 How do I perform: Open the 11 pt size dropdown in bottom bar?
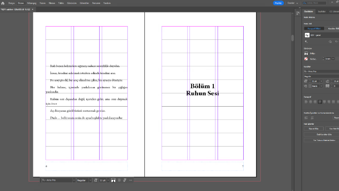click(108, 180)
